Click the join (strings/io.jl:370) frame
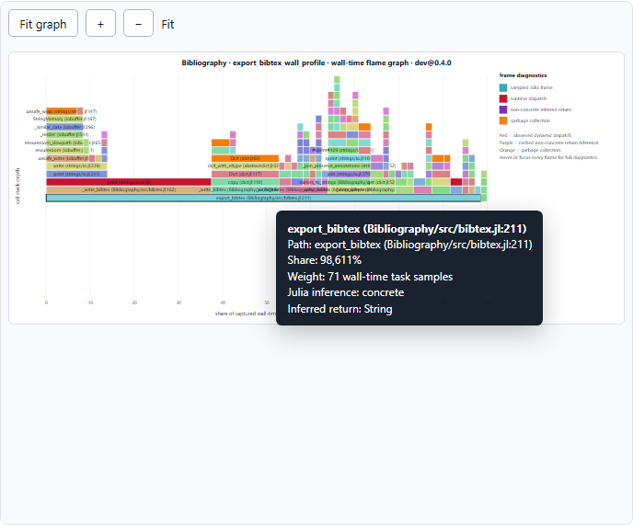Viewport: 633px width, 525px height. pyautogui.click(x=349, y=174)
